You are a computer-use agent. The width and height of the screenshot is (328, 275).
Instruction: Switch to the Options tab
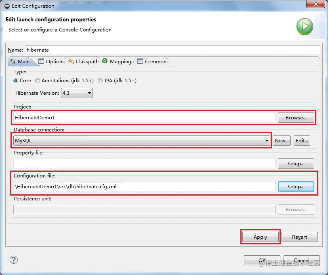51,61
